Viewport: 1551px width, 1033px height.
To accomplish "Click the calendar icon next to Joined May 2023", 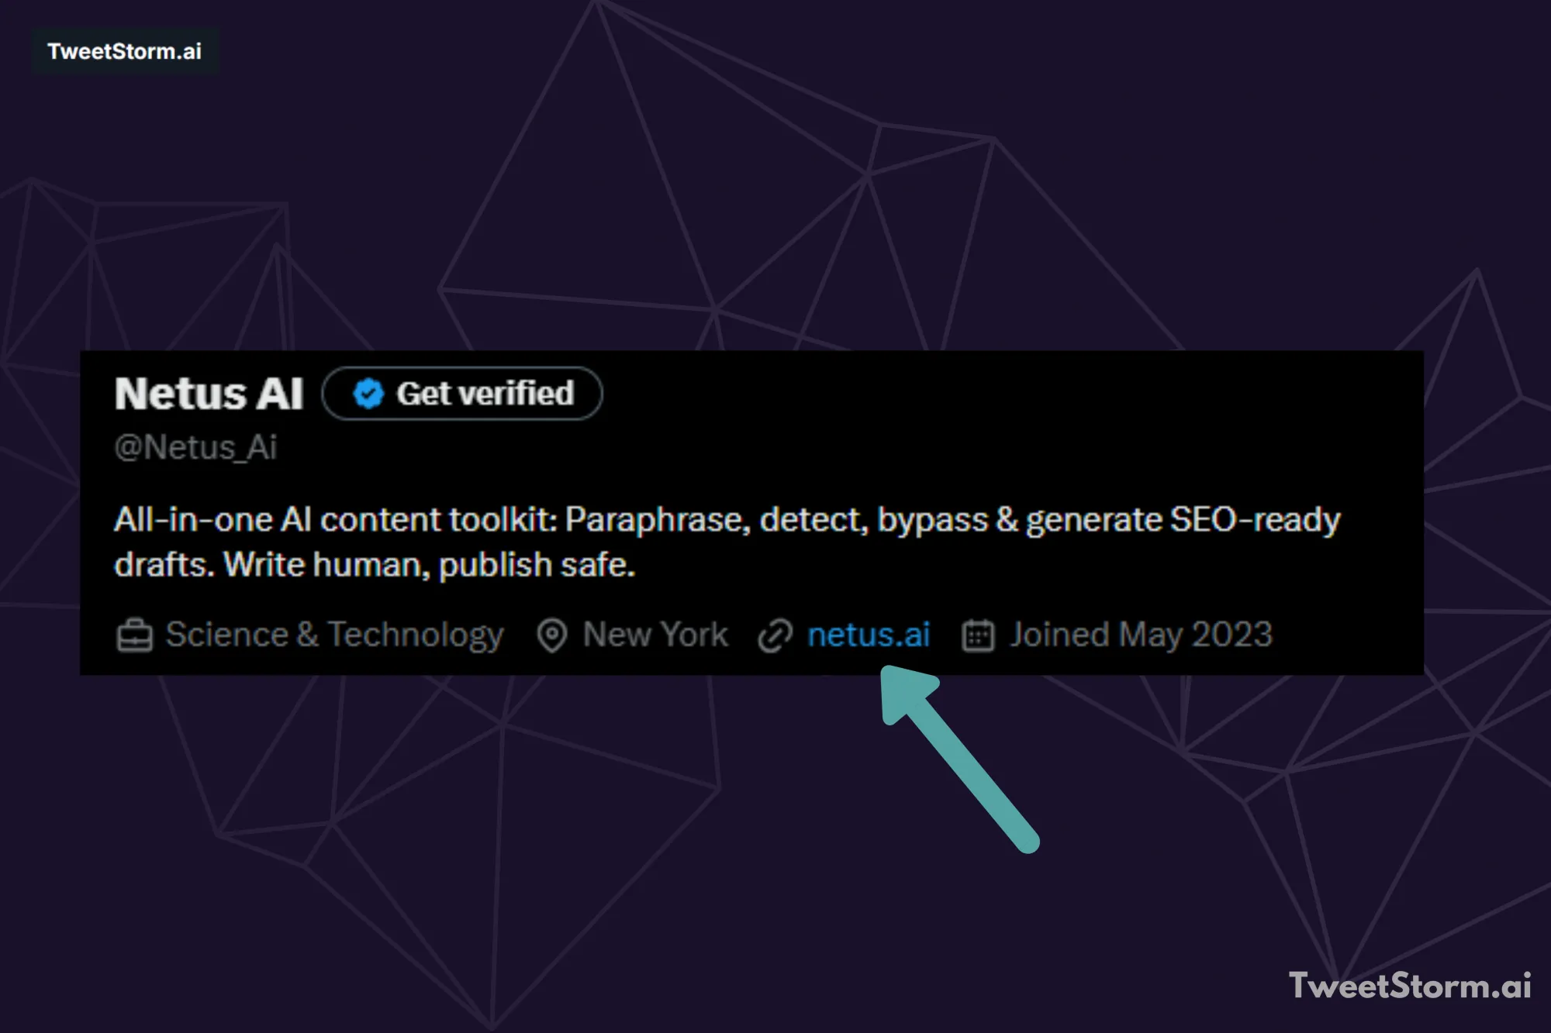I will point(979,635).
